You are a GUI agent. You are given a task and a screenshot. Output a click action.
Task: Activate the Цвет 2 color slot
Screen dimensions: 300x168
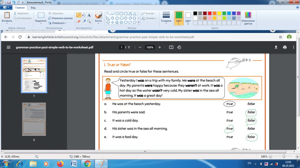pos(188,18)
